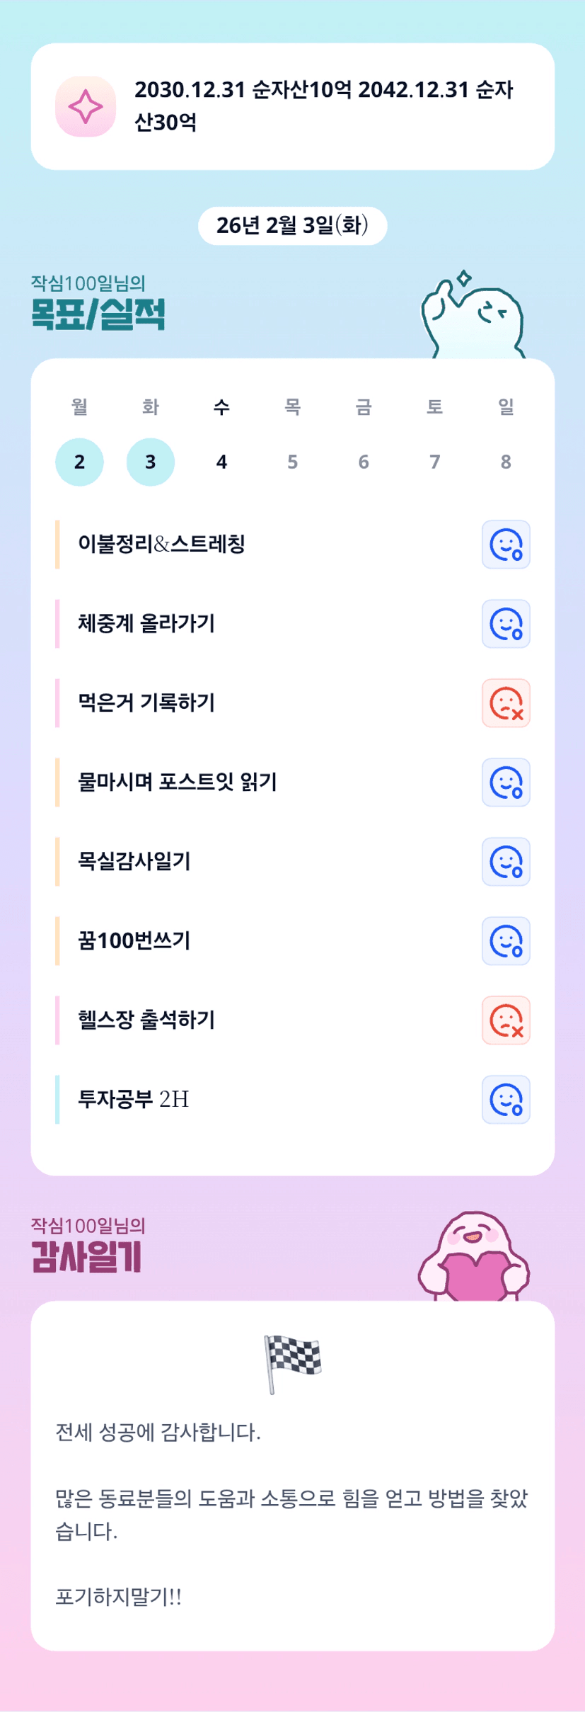Click smiley icon beside 목실감사일기
The height and width of the screenshot is (1713, 585).
coord(506,862)
